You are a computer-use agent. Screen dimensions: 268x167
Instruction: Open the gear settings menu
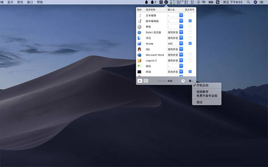point(191,81)
